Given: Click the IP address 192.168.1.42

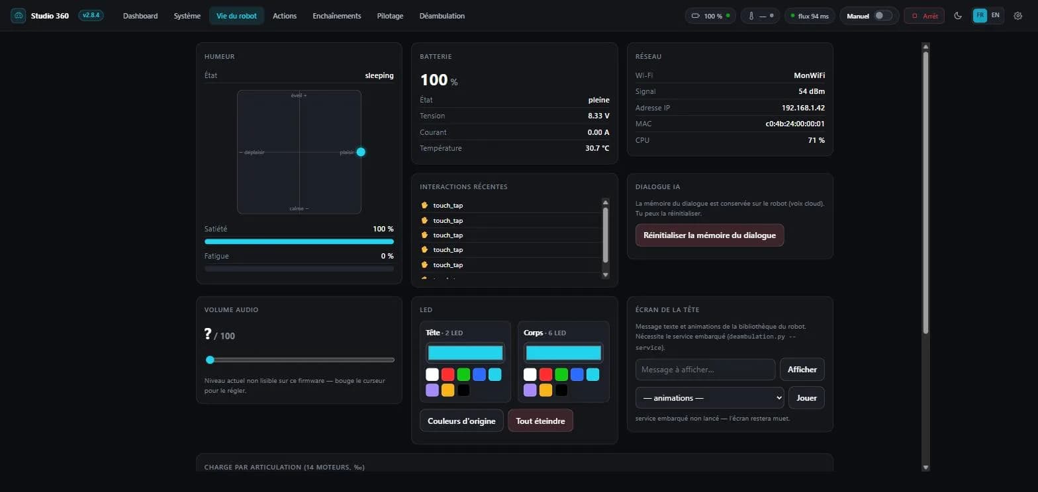Looking at the screenshot, I should [803, 107].
